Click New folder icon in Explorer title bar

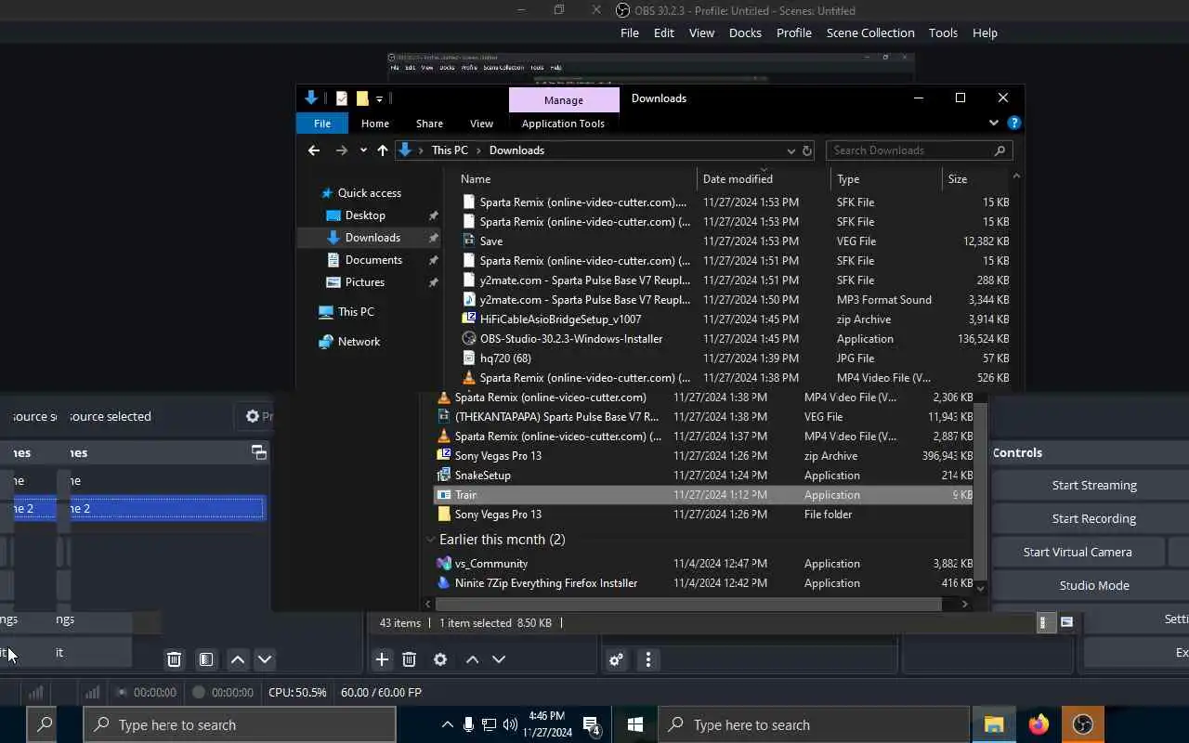(x=362, y=98)
